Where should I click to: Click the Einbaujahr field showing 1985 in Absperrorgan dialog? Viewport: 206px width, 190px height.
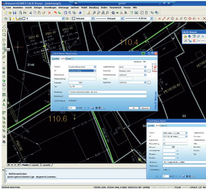pos(75,83)
